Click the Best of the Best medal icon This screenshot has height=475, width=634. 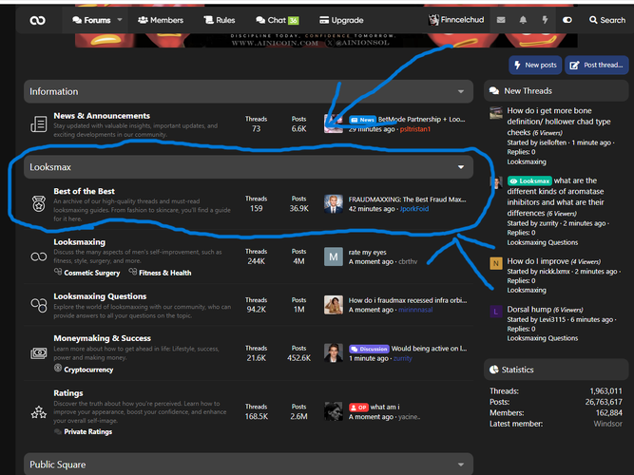tap(39, 200)
